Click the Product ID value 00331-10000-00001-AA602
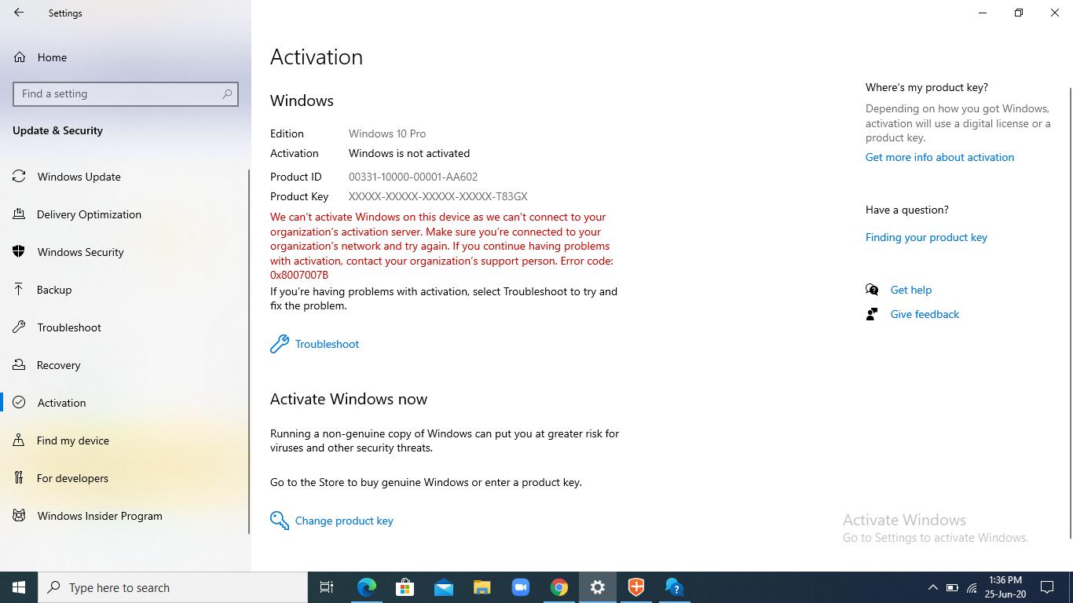The width and height of the screenshot is (1073, 603). [413, 177]
